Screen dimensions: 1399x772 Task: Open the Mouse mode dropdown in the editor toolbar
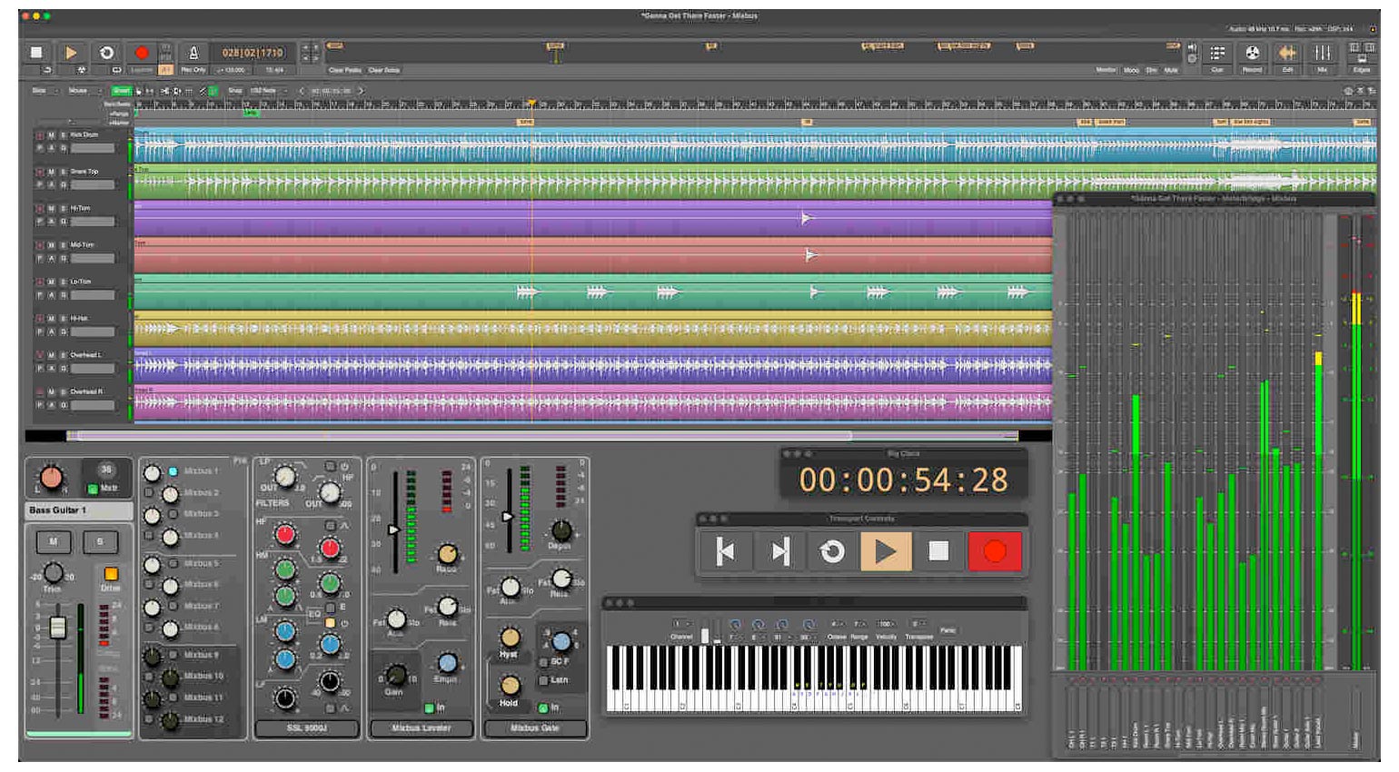[x=88, y=91]
